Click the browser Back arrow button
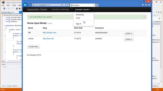 (x=25, y=5)
